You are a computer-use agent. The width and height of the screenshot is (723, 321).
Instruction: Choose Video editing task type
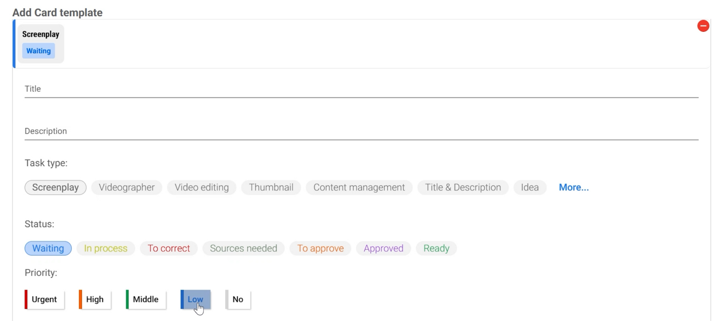click(202, 187)
